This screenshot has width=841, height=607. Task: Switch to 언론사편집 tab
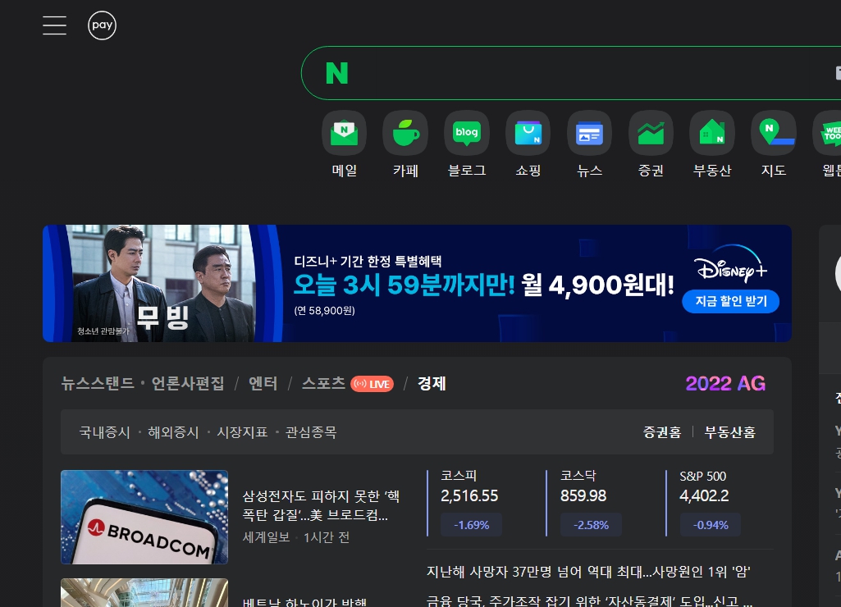click(x=188, y=383)
